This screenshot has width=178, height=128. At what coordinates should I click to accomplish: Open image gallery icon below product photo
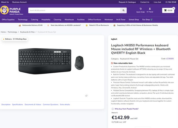(86, 96)
